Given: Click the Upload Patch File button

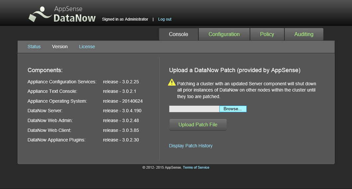Looking at the screenshot, I should pyautogui.click(x=198, y=125).
